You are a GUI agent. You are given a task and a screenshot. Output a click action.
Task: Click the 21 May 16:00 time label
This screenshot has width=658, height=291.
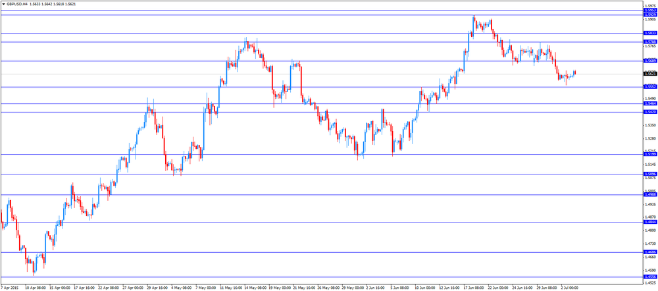305,288
